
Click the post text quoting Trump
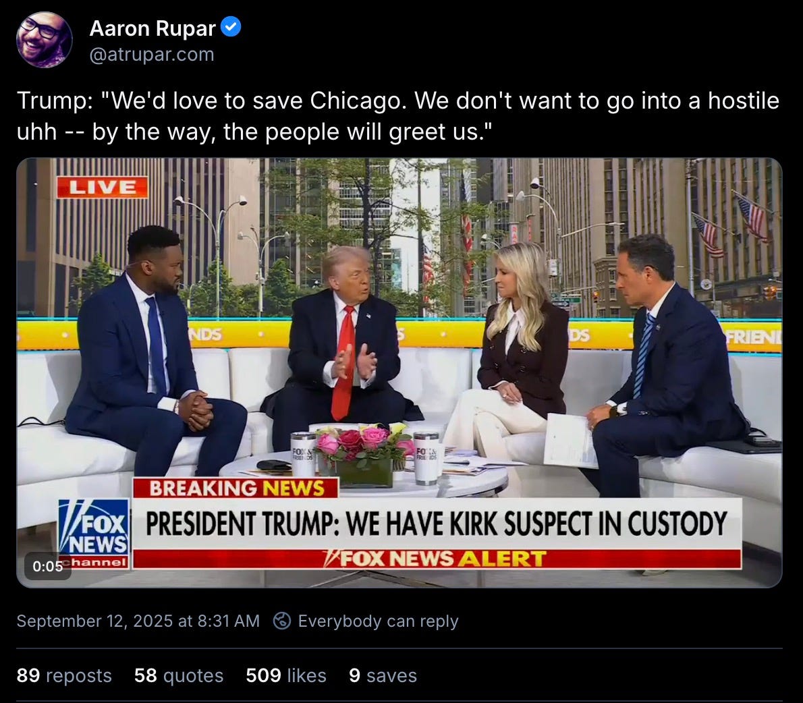(398, 116)
